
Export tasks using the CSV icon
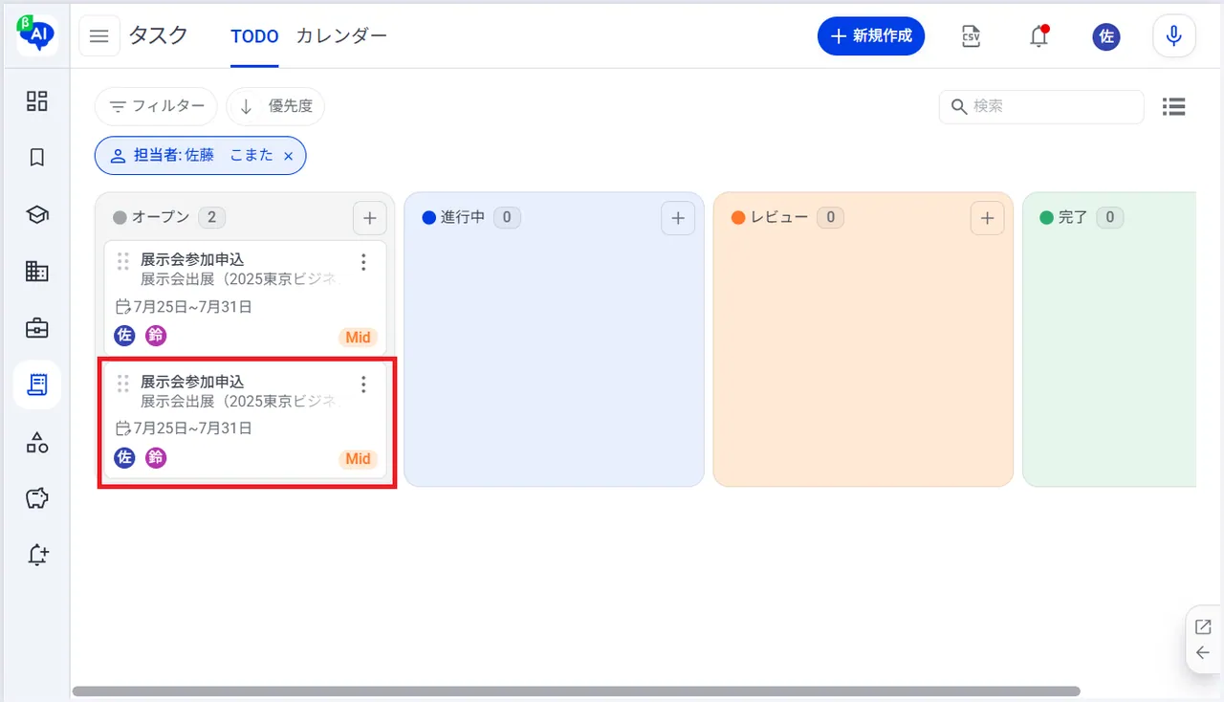(x=971, y=36)
